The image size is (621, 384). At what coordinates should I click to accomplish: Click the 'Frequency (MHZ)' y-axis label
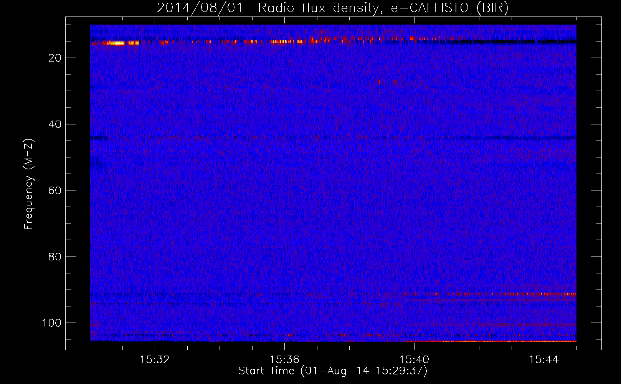coord(29,184)
